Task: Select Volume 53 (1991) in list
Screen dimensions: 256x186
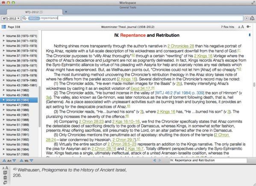Action: 18,134
